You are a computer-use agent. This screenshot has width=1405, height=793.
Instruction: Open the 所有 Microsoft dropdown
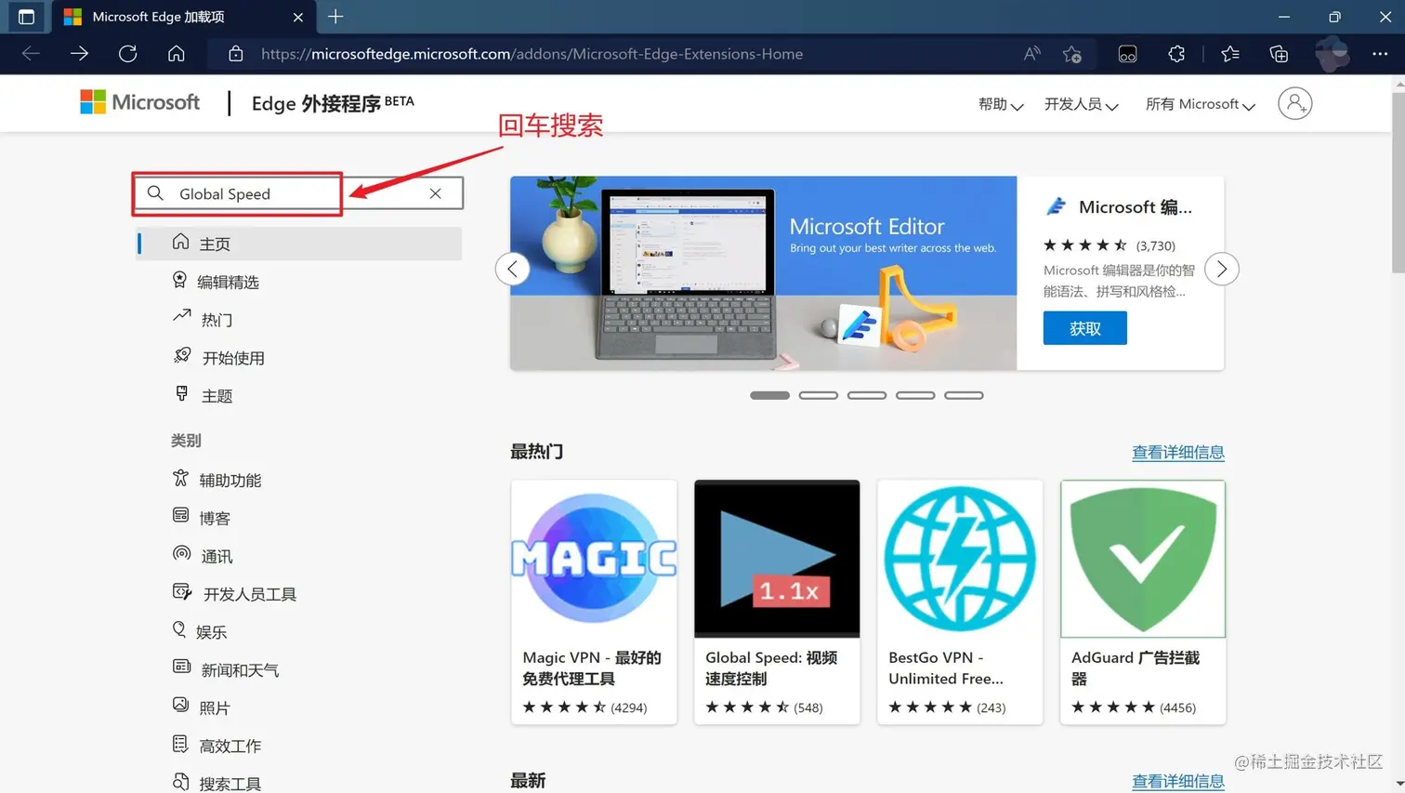point(1198,103)
